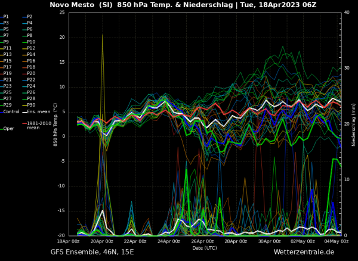Click the P9 legend entry

4,42
